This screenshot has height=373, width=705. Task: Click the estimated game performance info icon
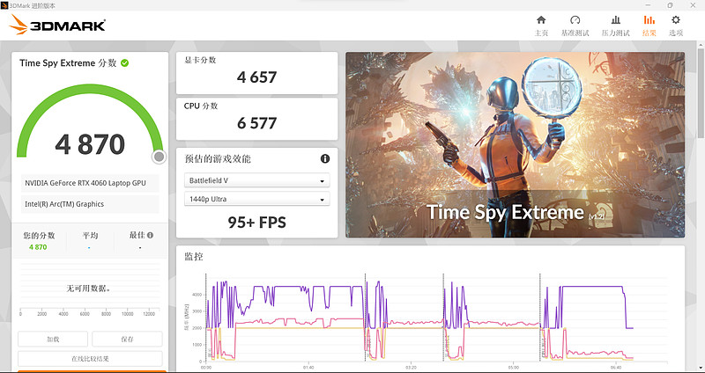pyautogui.click(x=325, y=158)
